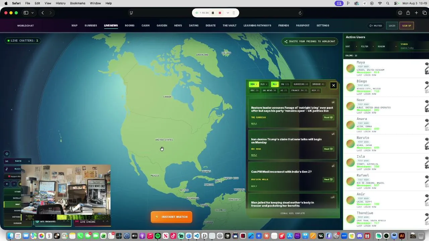The image size is (429, 241).
Task: Reply to the Guardian Farage story
Action: click(254, 124)
